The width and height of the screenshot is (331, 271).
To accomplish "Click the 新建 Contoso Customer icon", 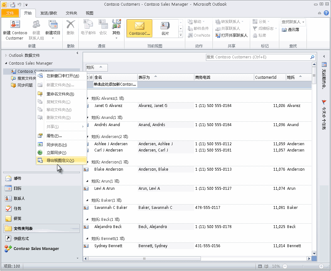I will (15, 24).
